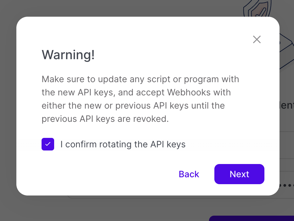Click the warning text about updating scripts
Viewport: 294px width, 221px height.
(140, 79)
